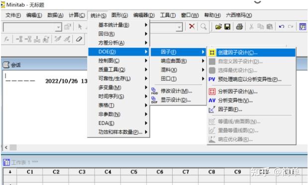
Task: Open 时间序列(S) menu item
Action: click(118, 96)
